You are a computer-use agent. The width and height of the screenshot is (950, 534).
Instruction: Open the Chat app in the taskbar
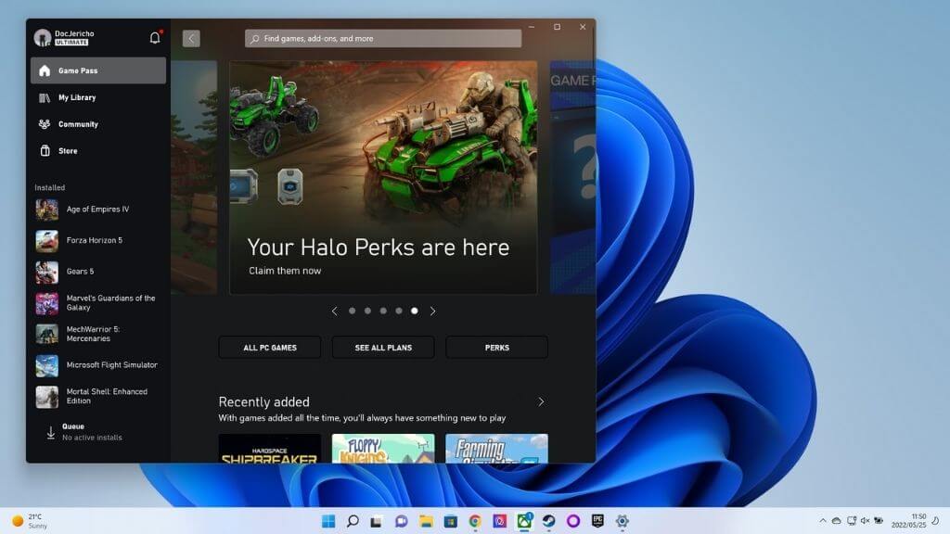coord(401,521)
